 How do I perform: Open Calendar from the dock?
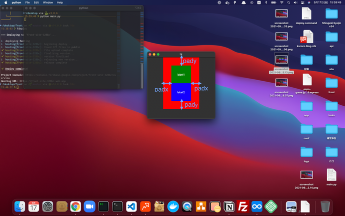click(x=33, y=206)
